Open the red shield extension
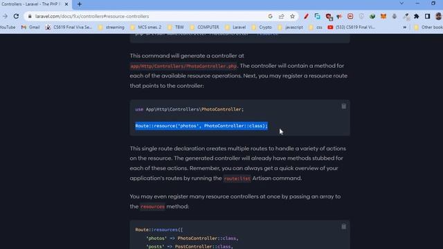This screenshot has width=443, height=249. (x=329, y=17)
